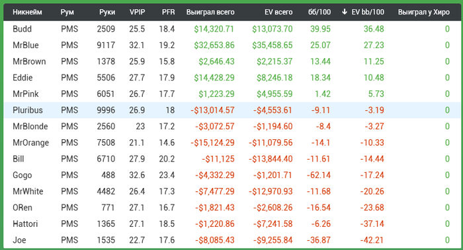Select the Budd player row
The width and height of the screenshot is (463, 250).
point(232,29)
